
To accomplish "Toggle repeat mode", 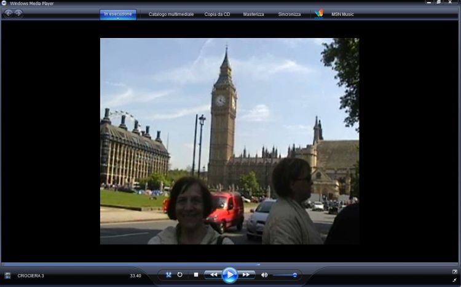I will tap(180, 275).
